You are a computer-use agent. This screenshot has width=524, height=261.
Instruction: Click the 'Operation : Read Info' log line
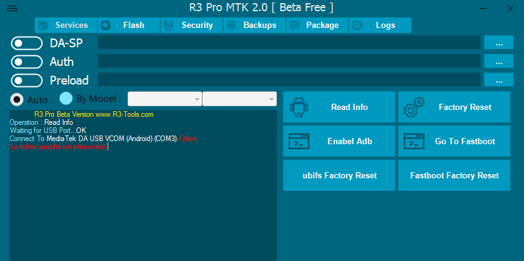41,122
